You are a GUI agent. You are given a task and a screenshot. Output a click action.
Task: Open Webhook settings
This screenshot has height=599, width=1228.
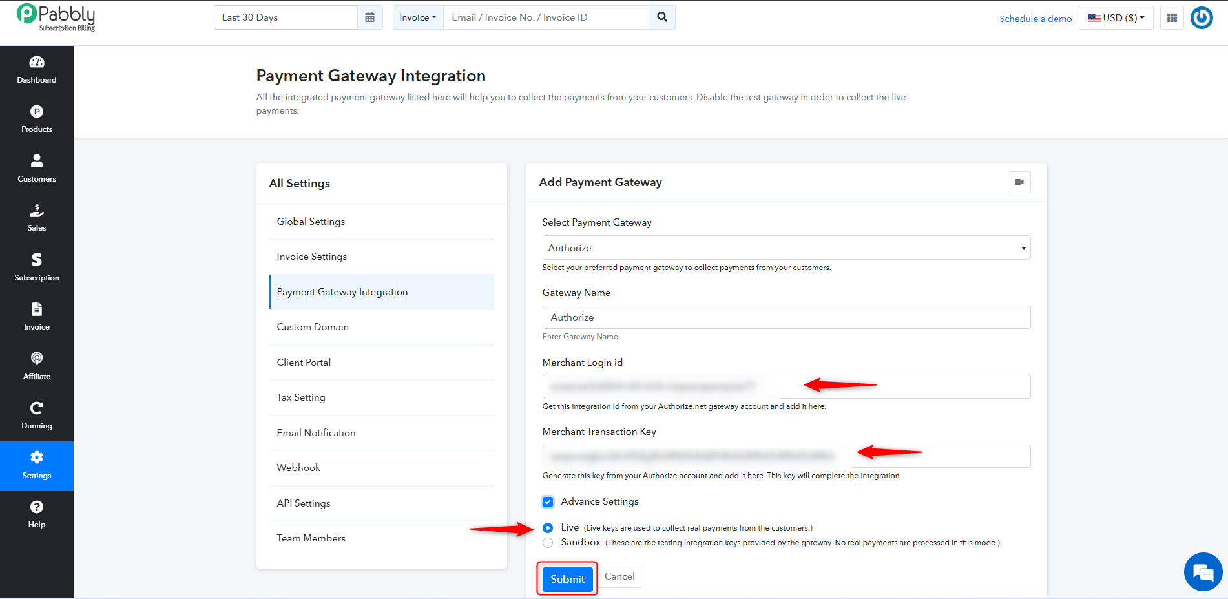pos(382,468)
